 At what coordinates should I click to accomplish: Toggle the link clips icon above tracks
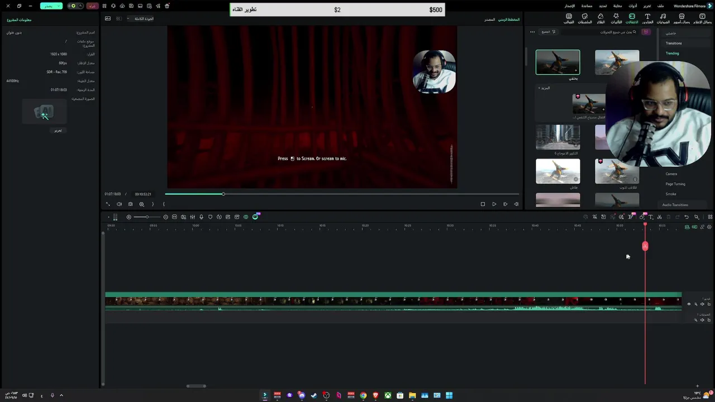click(702, 227)
